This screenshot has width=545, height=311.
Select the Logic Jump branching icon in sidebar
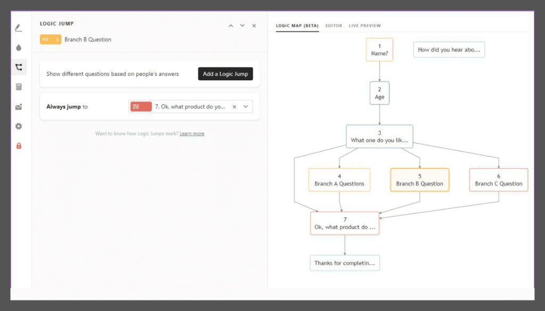click(x=19, y=67)
